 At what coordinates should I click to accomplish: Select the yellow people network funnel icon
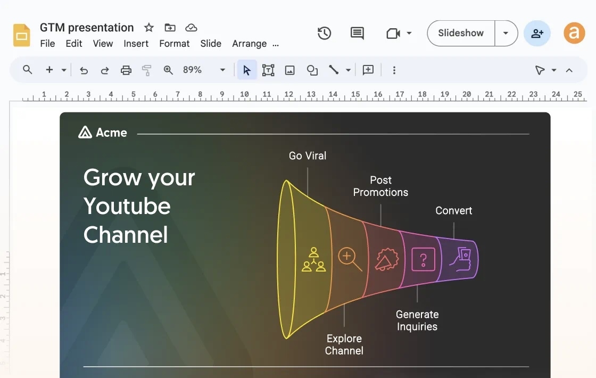(313, 259)
